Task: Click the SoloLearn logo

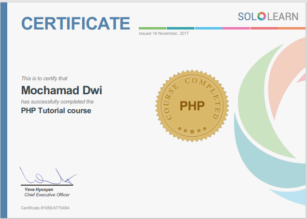Action: click(268, 16)
